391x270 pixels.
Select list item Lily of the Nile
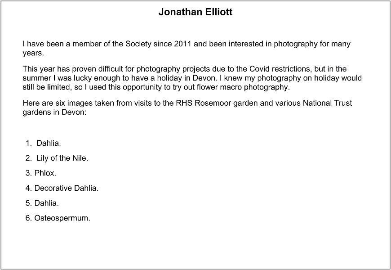[x=57, y=158]
